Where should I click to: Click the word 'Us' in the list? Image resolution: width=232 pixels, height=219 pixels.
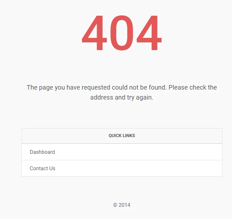click(52, 168)
